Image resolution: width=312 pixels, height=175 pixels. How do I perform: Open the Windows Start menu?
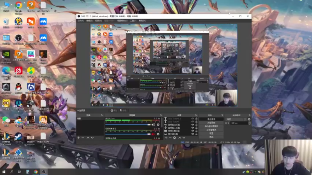[x=4, y=171]
